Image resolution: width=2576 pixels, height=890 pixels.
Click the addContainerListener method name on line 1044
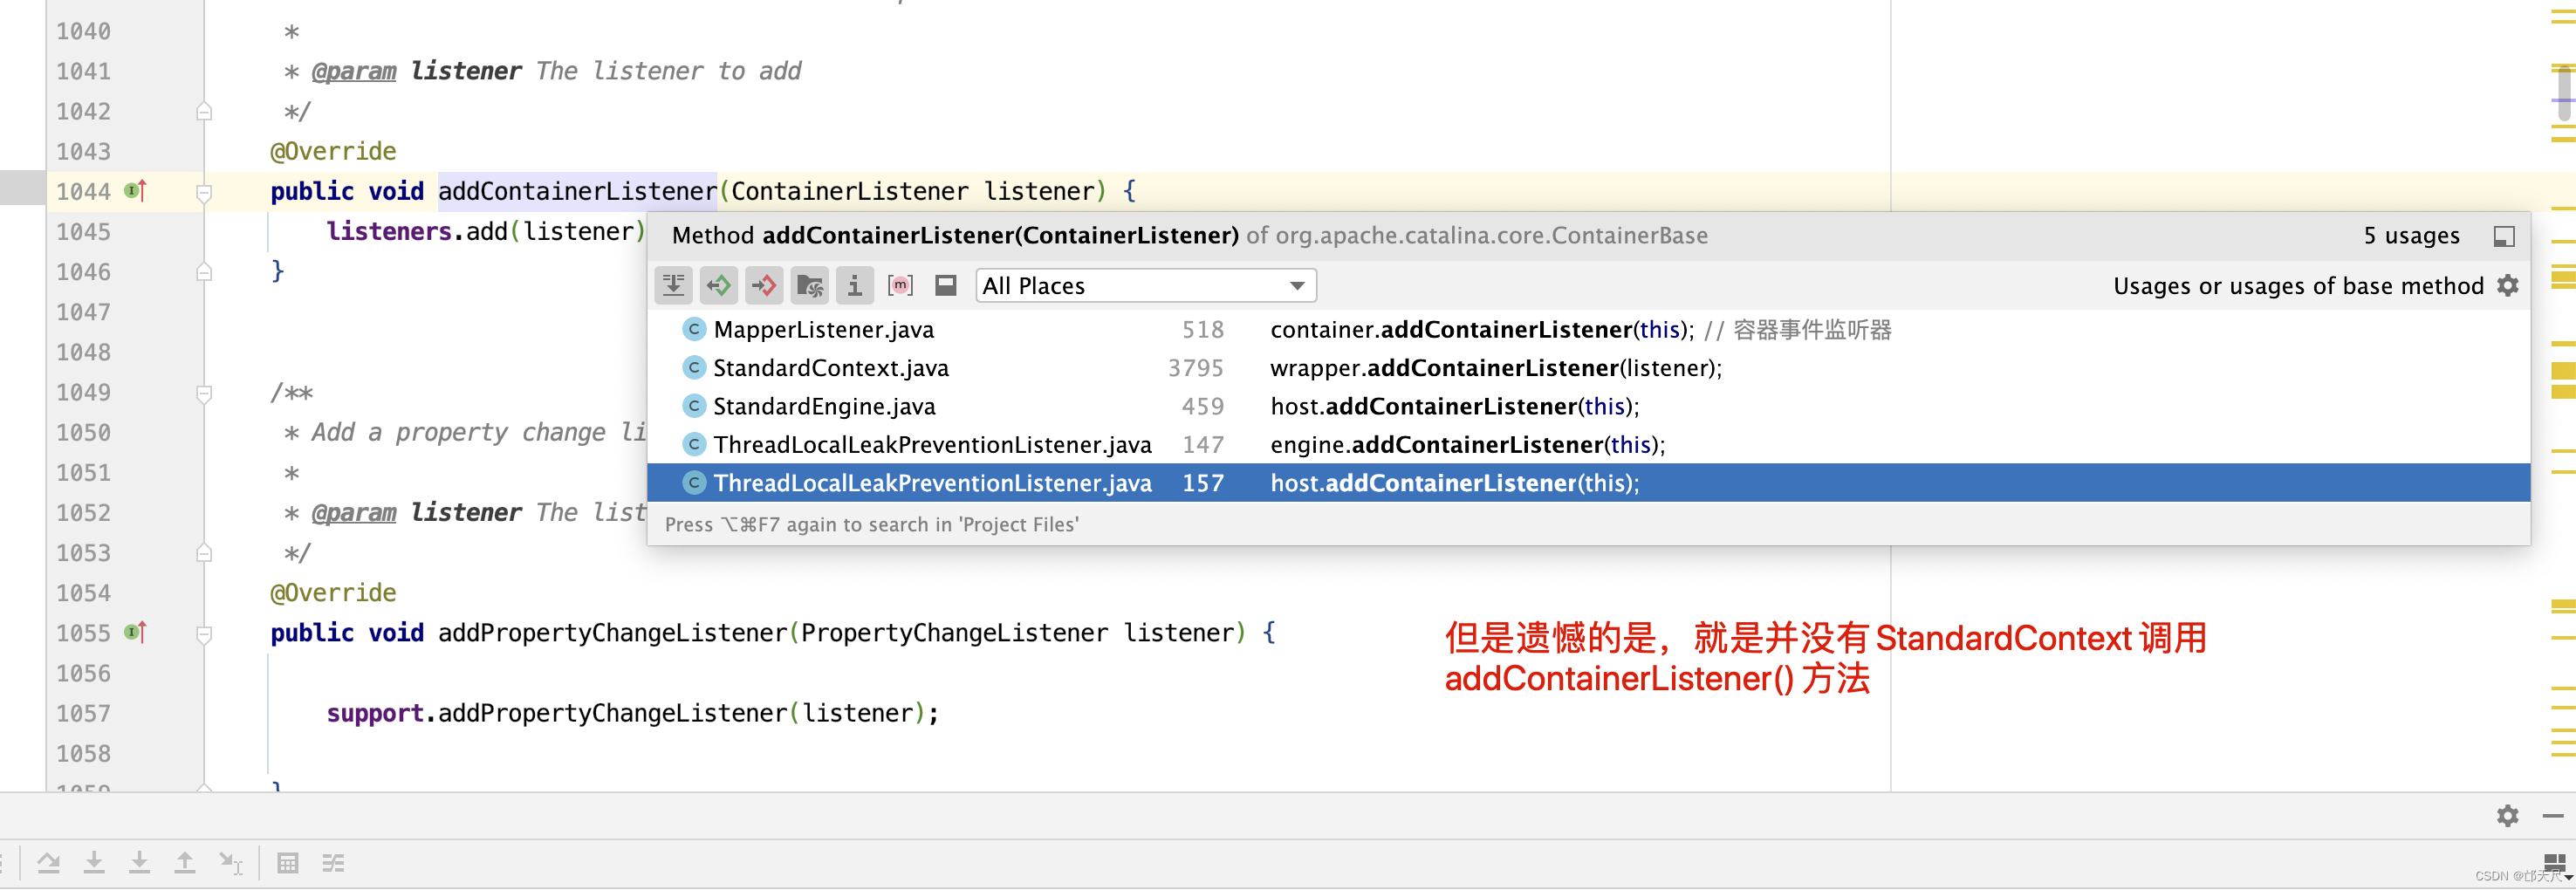click(577, 192)
